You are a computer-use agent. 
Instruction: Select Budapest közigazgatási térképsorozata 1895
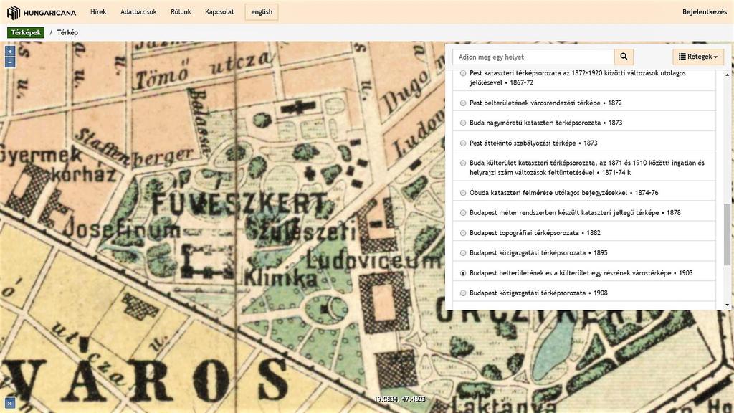463,253
